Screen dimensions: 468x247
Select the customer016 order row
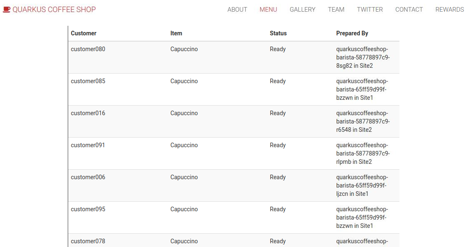point(88,113)
